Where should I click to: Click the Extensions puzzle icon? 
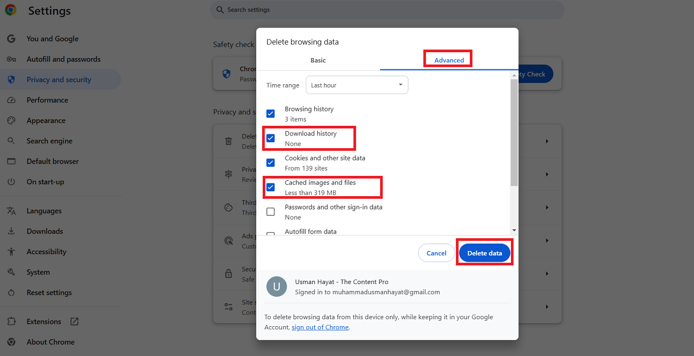[x=11, y=322]
